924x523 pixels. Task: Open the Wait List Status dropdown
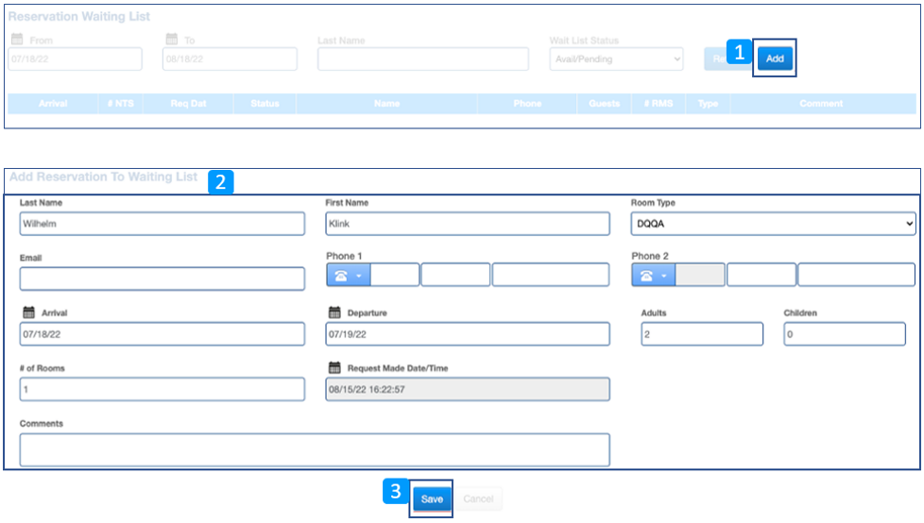click(616, 59)
